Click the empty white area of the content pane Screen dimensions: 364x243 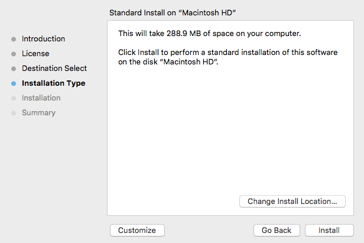click(x=230, y=136)
